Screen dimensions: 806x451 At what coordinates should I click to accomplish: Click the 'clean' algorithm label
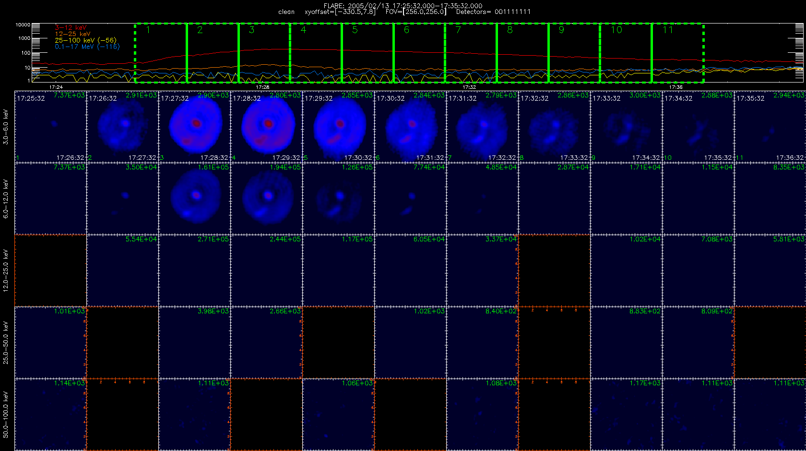point(286,12)
